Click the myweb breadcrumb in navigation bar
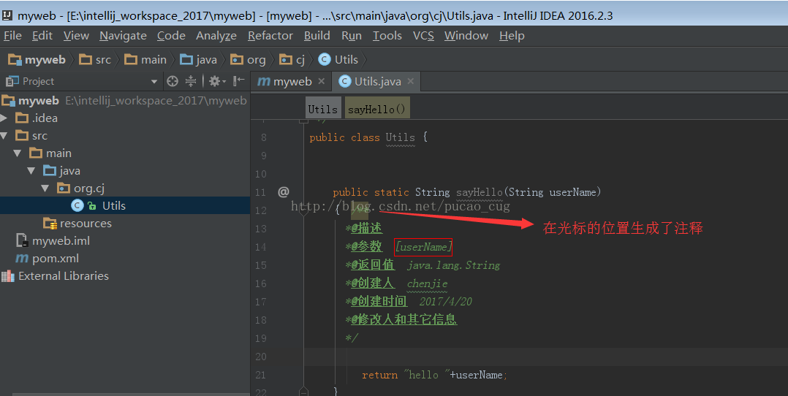 pos(37,60)
